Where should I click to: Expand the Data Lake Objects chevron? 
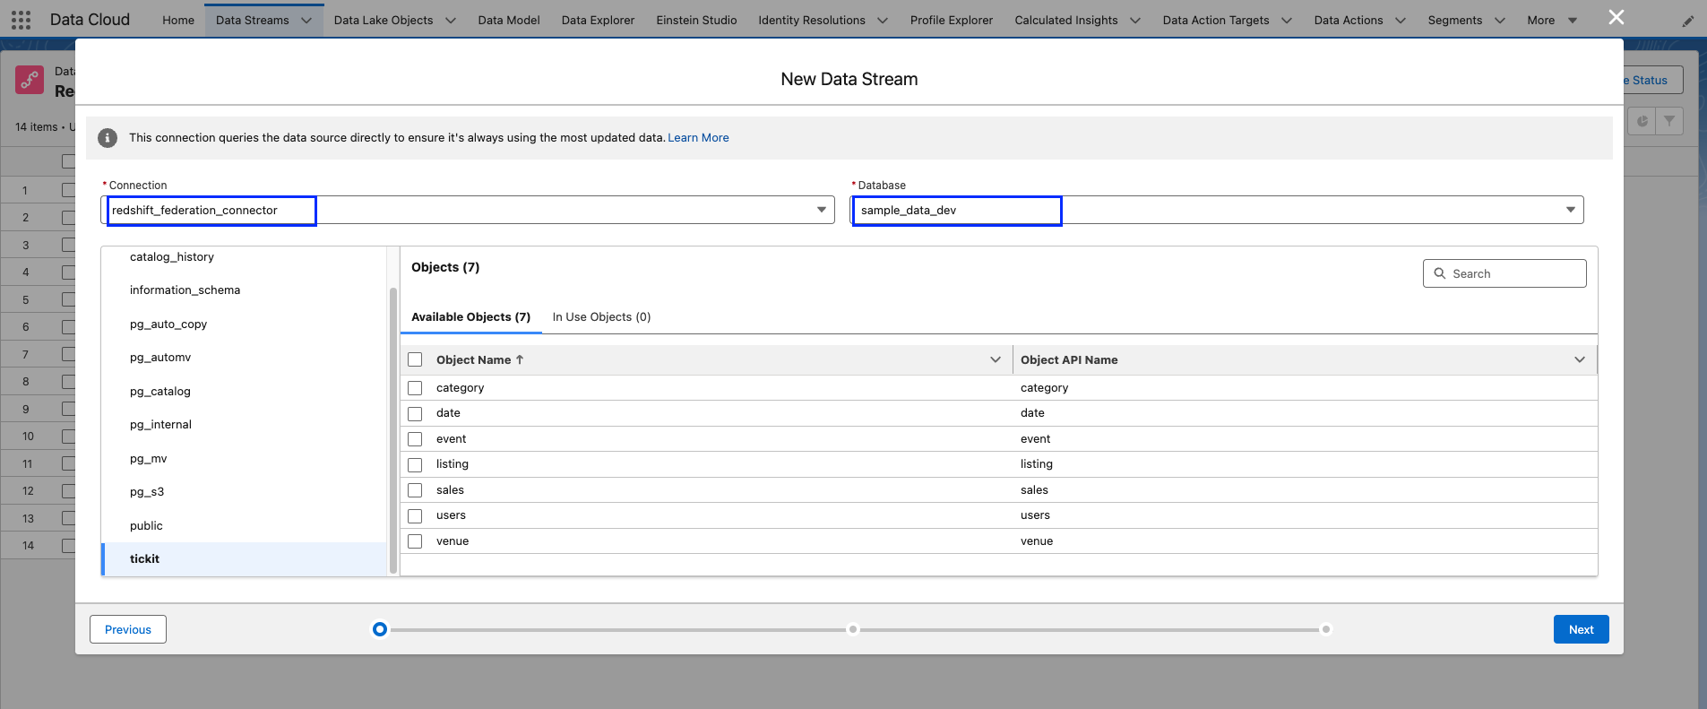[x=451, y=21]
